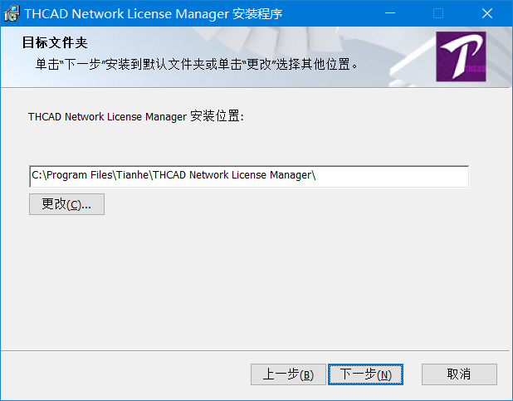Click the 目标文件夹 heading
513x401 pixels.
coord(55,42)
